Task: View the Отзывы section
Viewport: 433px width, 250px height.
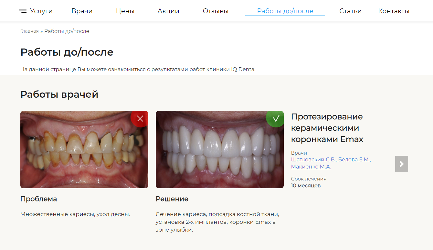Action: [x=216, y=11]
